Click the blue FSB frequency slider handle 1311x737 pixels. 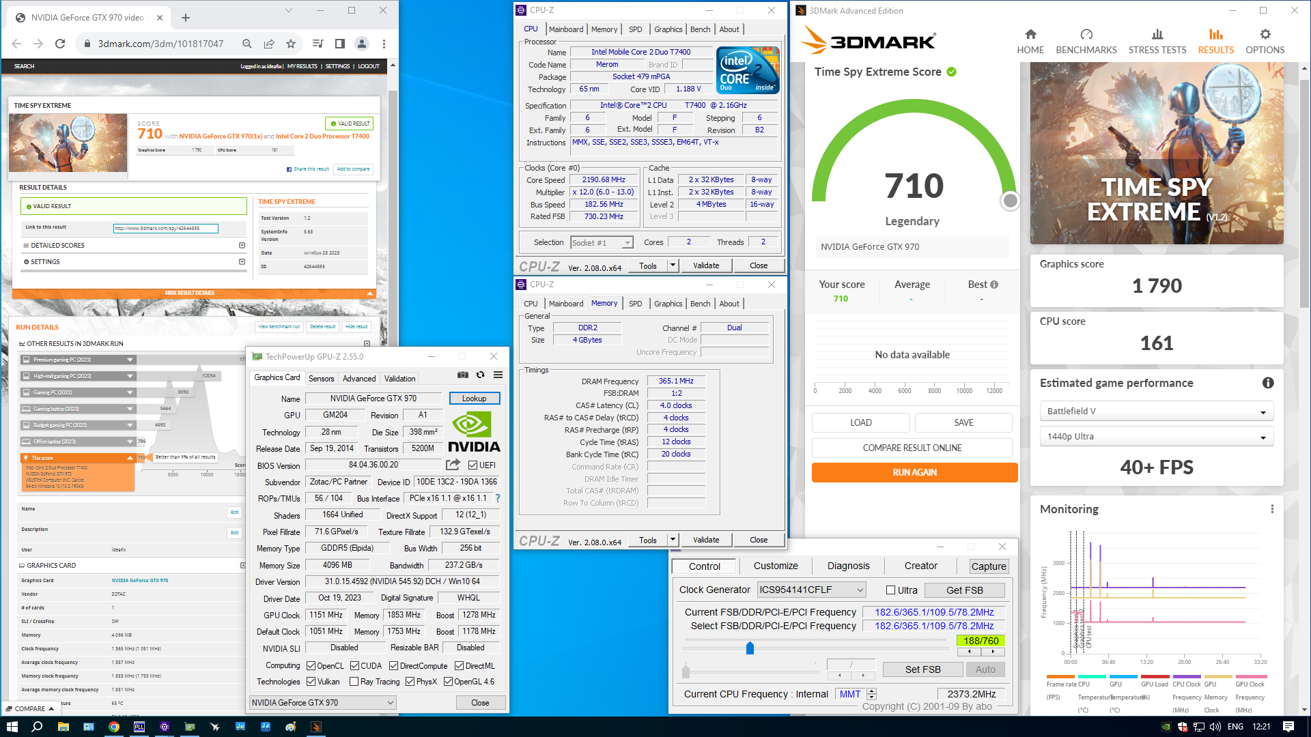tap(750, 648)
